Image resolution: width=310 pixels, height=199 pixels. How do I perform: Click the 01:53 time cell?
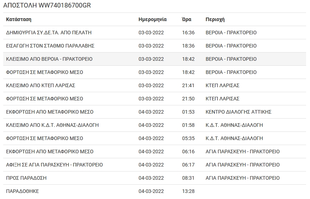[188, 112]
